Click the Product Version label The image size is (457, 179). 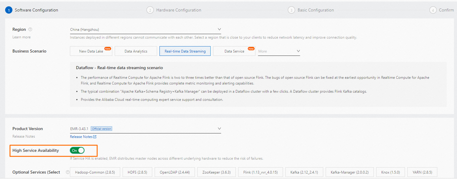click(28, 129)
